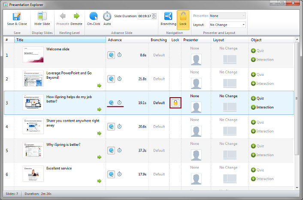Set on-click advance for slide 3

tap(111, 103)
